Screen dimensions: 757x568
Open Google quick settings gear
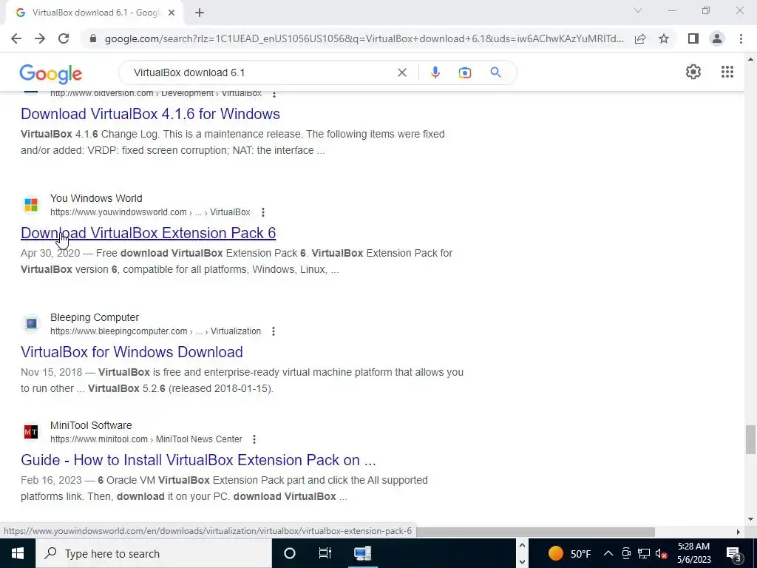(693, 72)
